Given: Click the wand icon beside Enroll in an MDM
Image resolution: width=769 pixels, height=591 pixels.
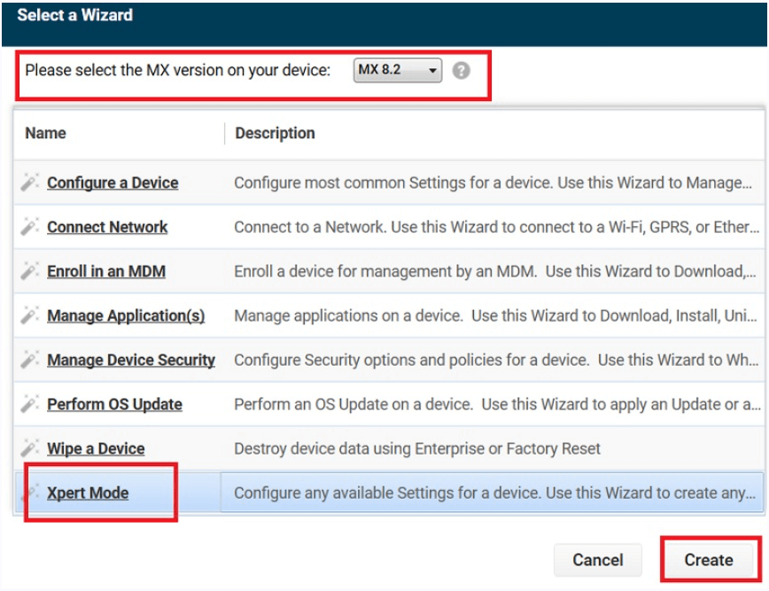Looking at the screenshot, I should tap(30, 271).
